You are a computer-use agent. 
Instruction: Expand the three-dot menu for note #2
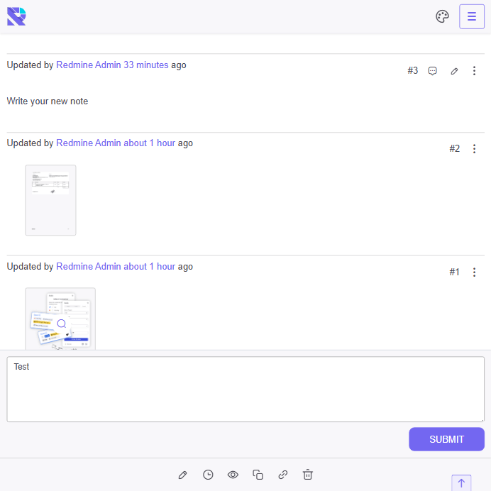[475, 149]
